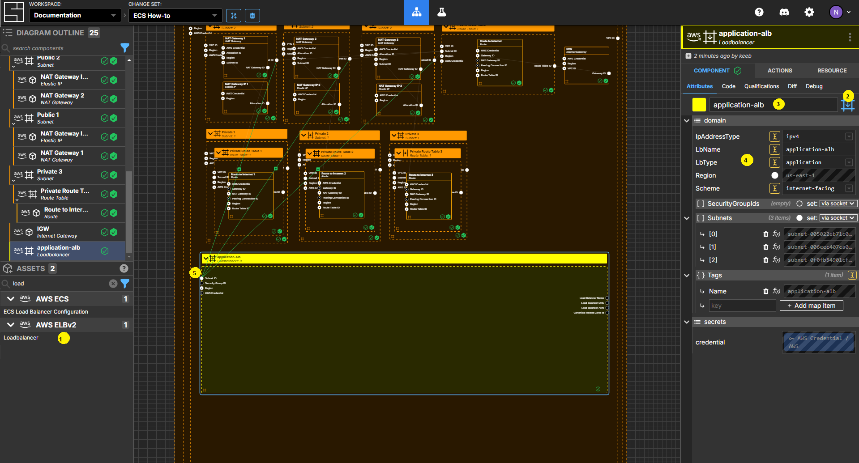859x463 pixels.
Task: Delete Subnets item [0] with trash icon
Action: point(766,234)
